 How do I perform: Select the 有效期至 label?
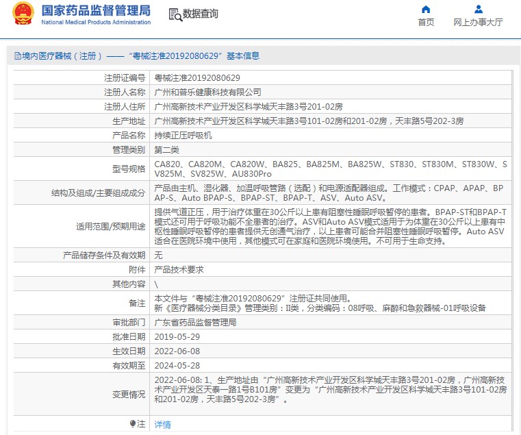129,366
